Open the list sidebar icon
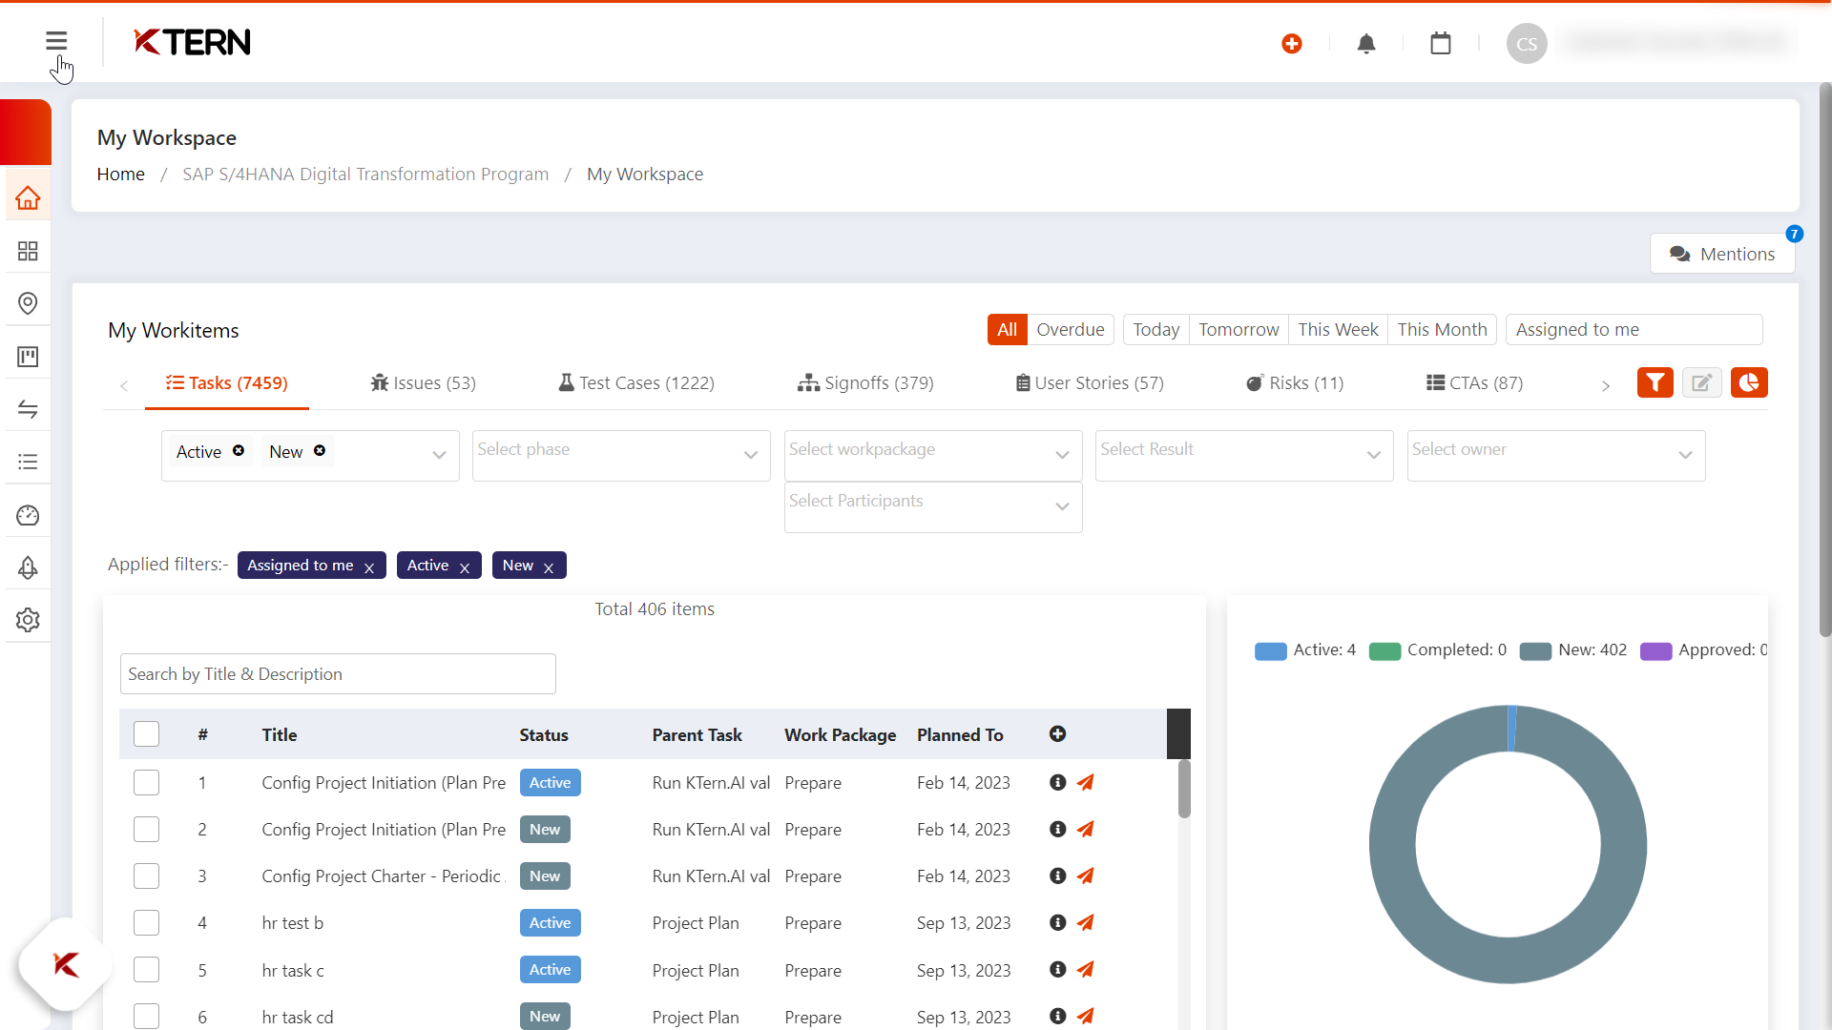This screenshot has height=1030, width=1832. click(28, 462)
